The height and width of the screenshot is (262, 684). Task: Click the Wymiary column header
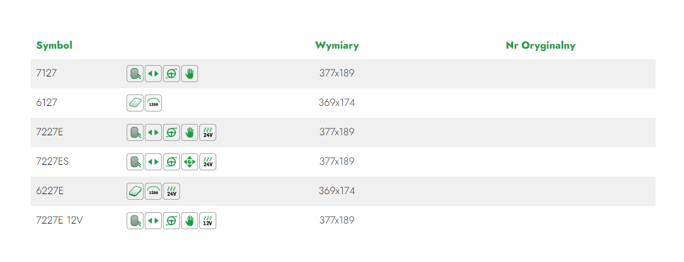point(337,46)
